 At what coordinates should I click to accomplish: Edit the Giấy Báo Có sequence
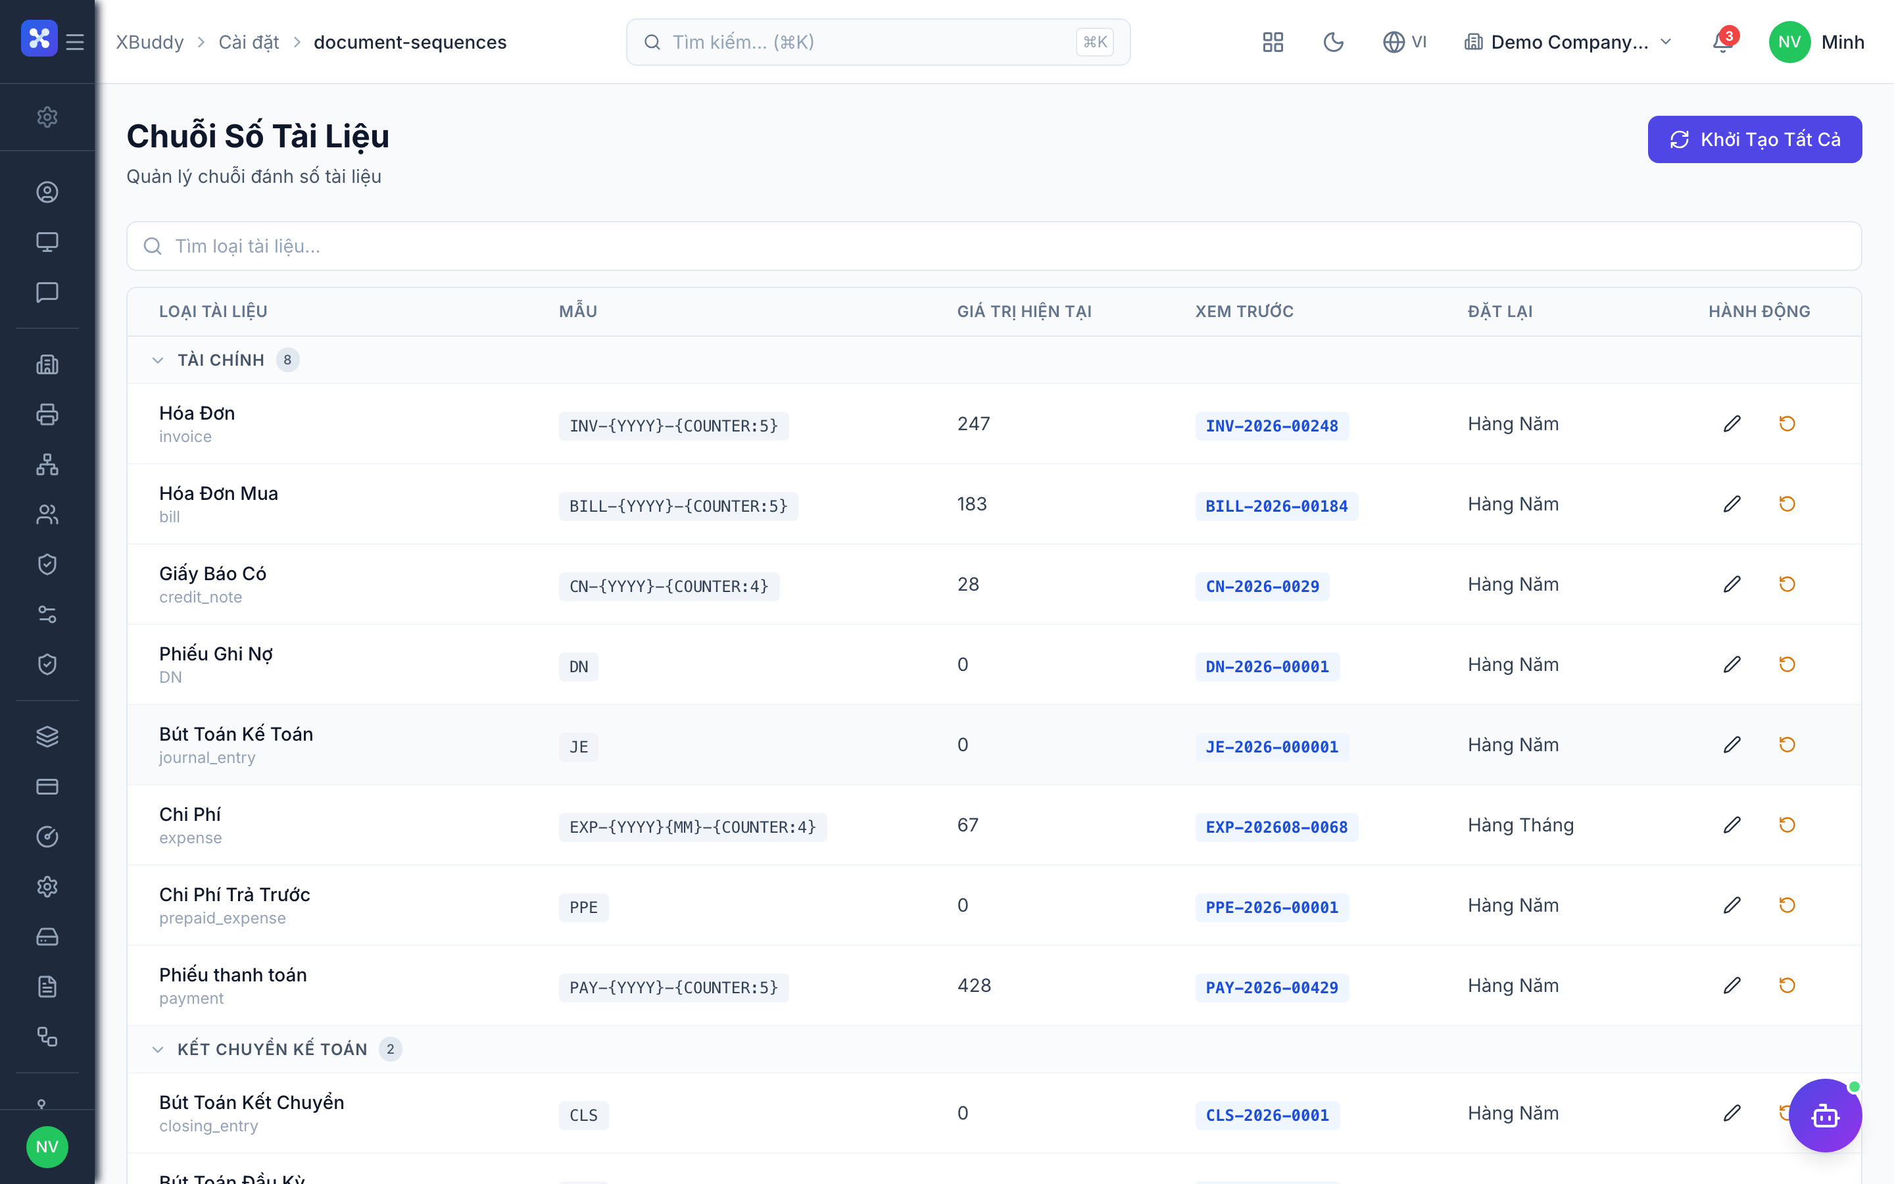[x=1732, y=584]
